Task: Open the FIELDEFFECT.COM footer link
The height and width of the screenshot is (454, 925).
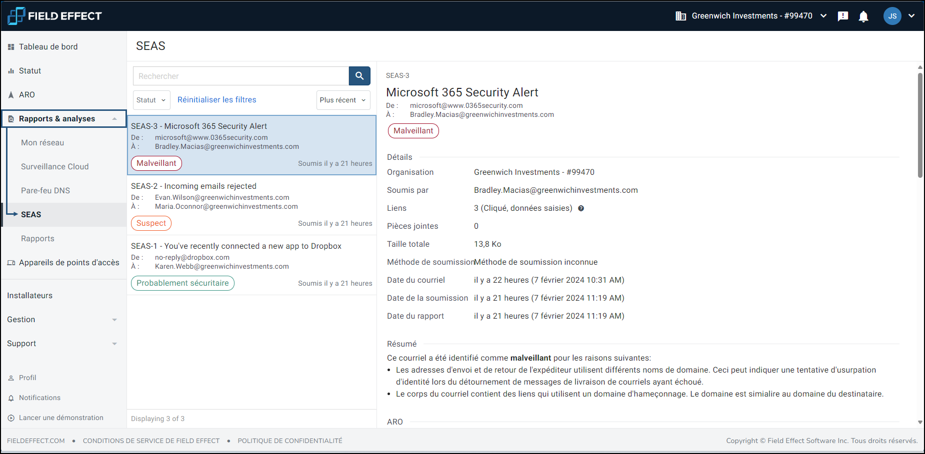Action: point(36,441)
